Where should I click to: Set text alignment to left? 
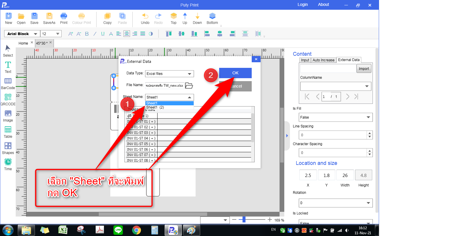(x=119, y=34)
